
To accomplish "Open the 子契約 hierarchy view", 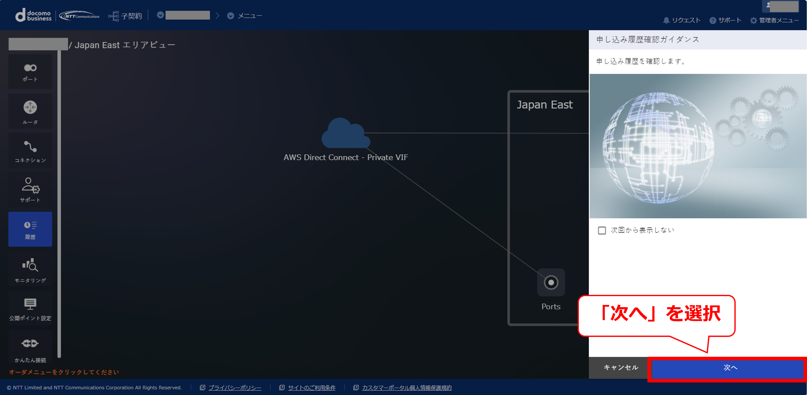I will [x=125, y=16].
